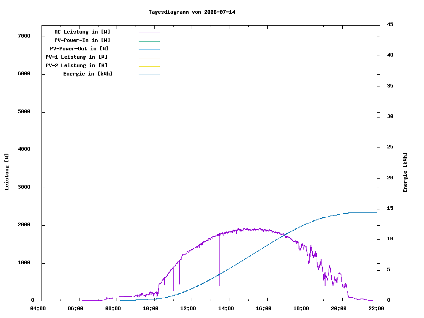Click the purple AC Leistung legend line
This screenshot has height=318, width=424.
pyautogui.click(x=149, y=33)
